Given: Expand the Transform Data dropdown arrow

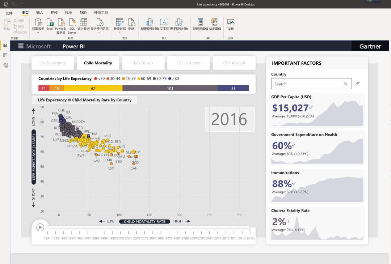Looking at the screenshot, I should coord(120,33).
